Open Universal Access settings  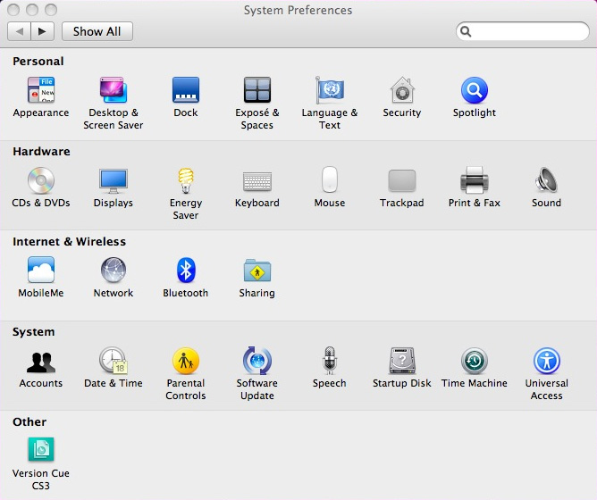[546, 362]
